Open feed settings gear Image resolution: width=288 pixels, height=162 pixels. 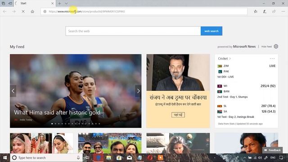pyautogui.click(x=276, y=46)
